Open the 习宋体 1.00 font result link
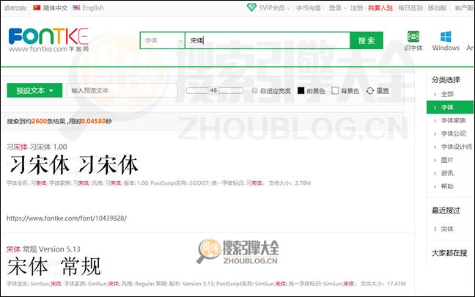 [37, 147]
